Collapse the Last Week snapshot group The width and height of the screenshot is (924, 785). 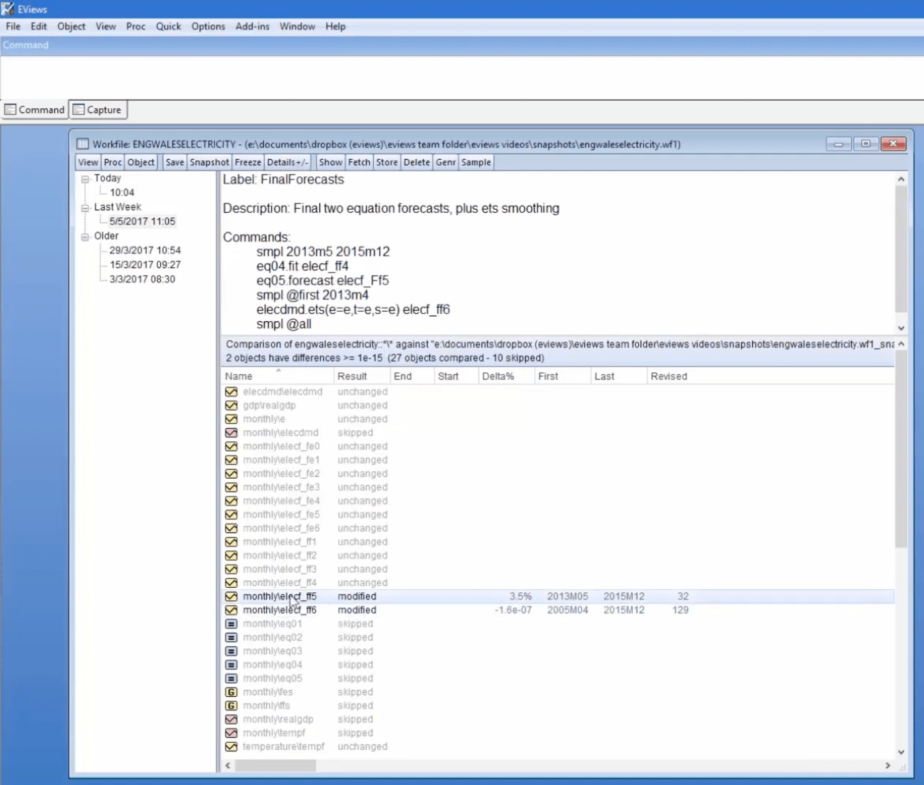click(x=85, y=207)
